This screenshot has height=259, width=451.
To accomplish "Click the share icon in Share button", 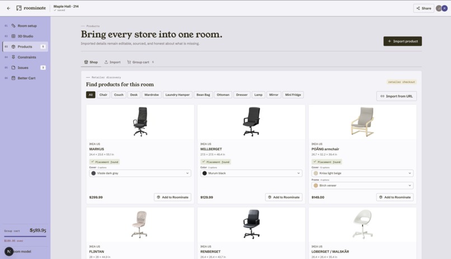I will (418, 8).
